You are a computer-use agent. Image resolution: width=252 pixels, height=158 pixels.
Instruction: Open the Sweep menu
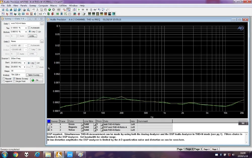[x=33, y=6]
